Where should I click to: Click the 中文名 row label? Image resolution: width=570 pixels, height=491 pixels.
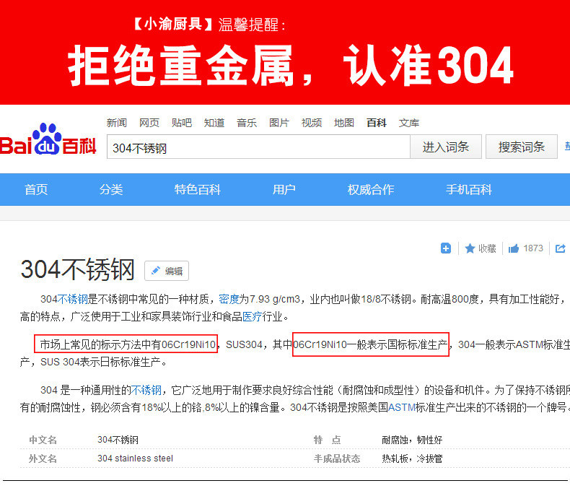pyautogui.click(x=43, y=440)
